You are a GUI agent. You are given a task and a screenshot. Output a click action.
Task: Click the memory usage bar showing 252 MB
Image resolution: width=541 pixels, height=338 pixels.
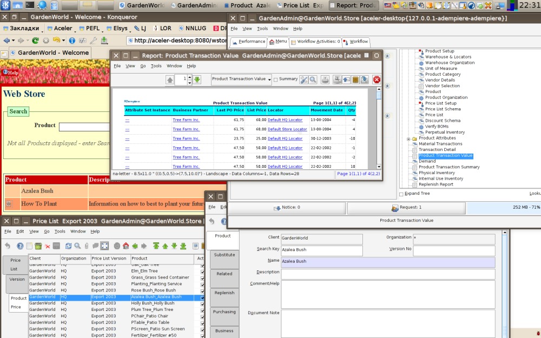(x=503, y=208)
